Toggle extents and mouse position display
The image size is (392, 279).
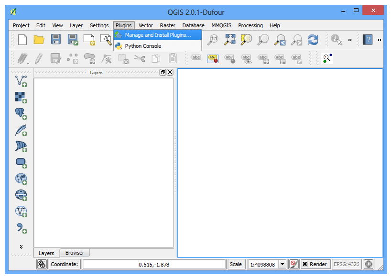click(x=42, y=264)
